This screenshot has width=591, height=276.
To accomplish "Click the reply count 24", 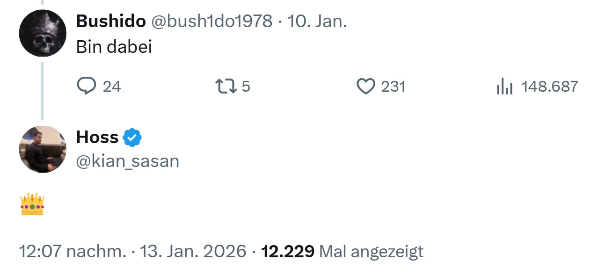I will pos(112,87).
